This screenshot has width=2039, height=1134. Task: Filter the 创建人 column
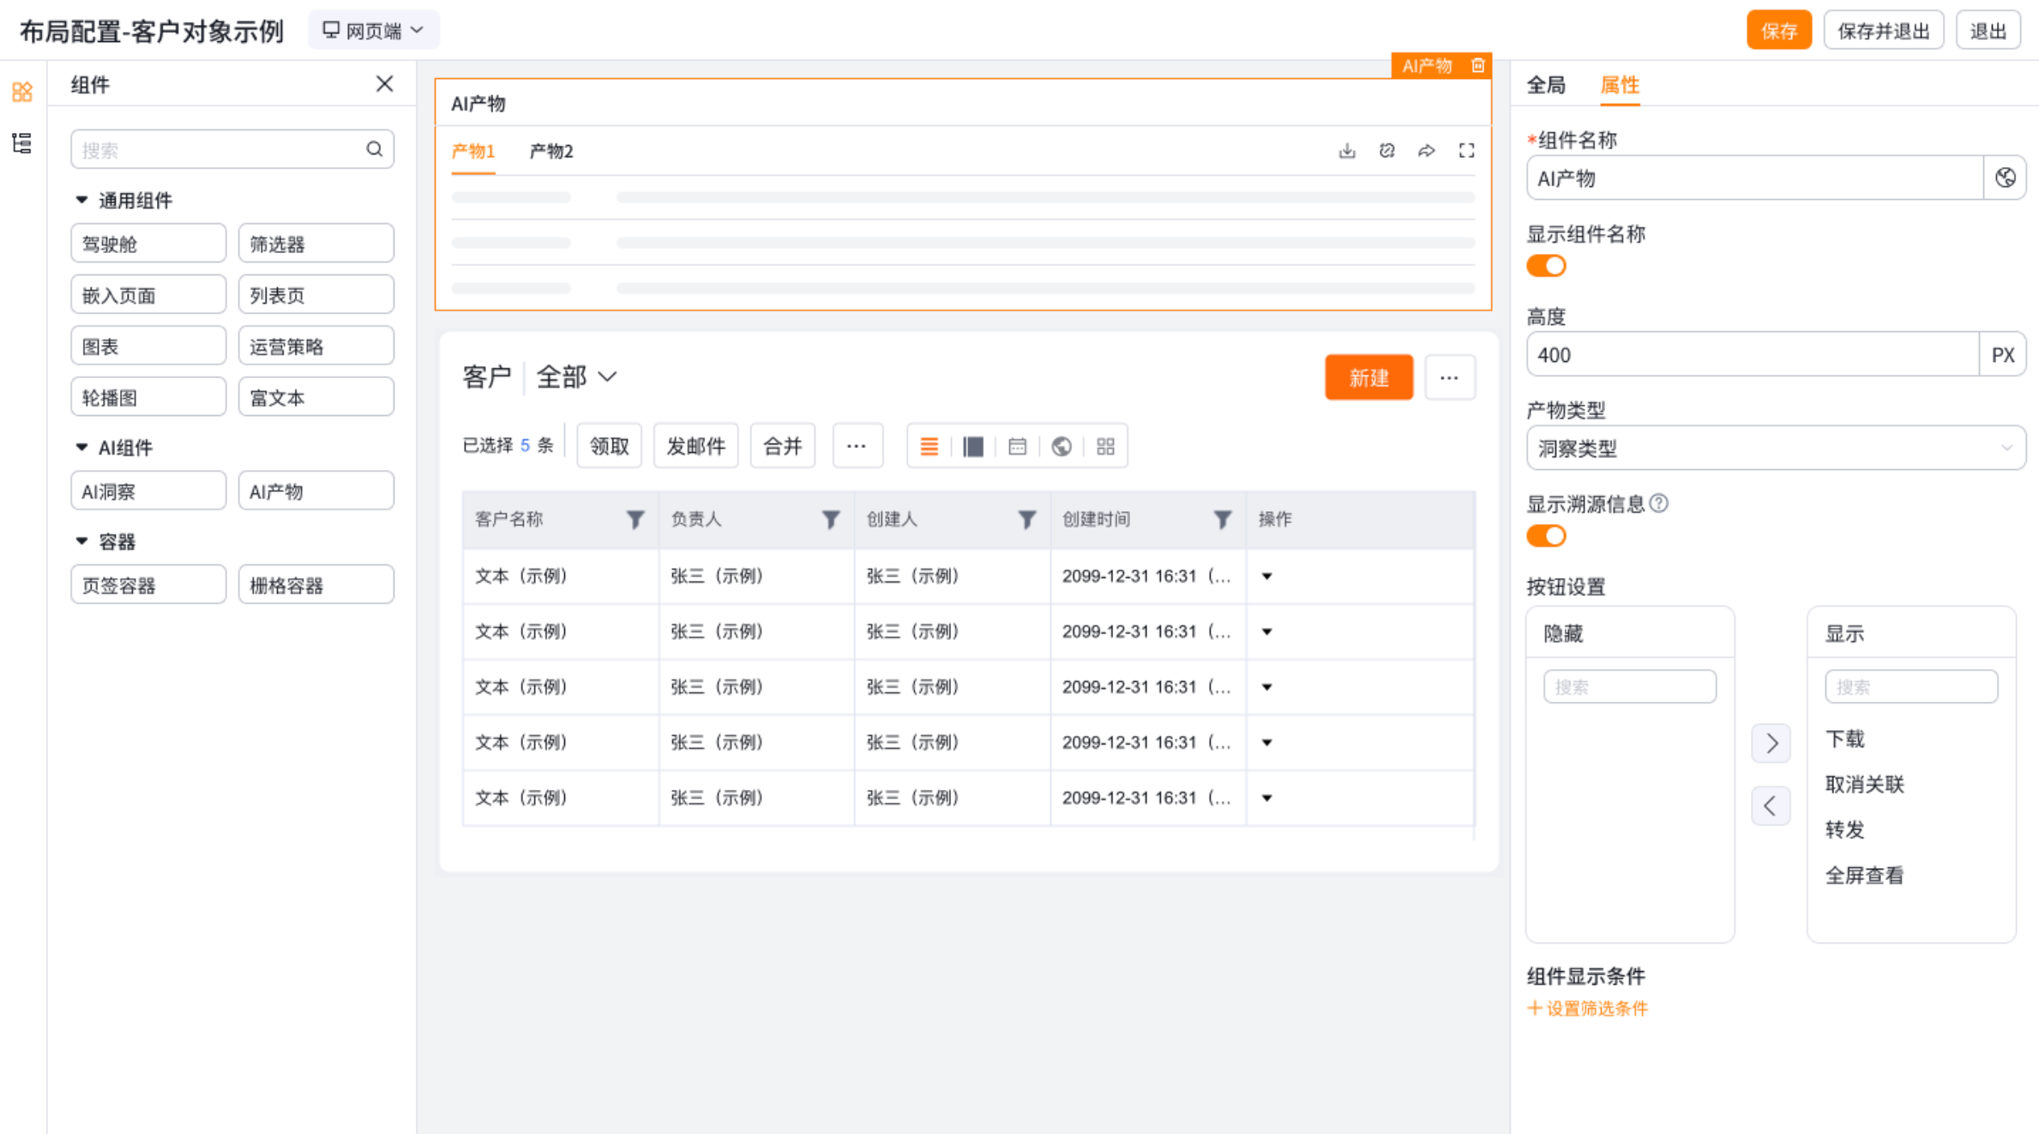tap(1027, 519)
